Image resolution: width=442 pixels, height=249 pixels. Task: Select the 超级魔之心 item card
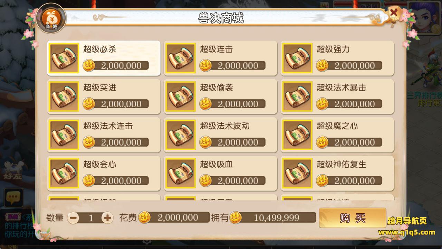(337, 135)
